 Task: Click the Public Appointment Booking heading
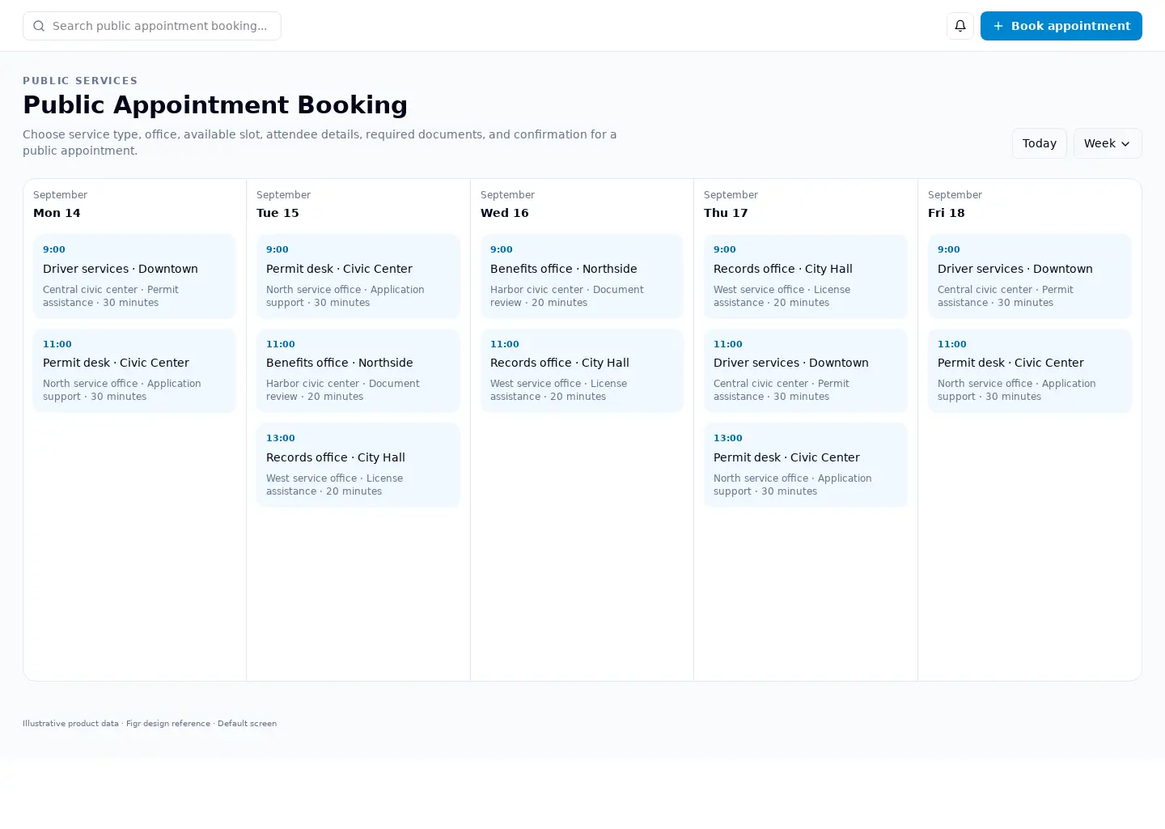(x=215, y=105)
